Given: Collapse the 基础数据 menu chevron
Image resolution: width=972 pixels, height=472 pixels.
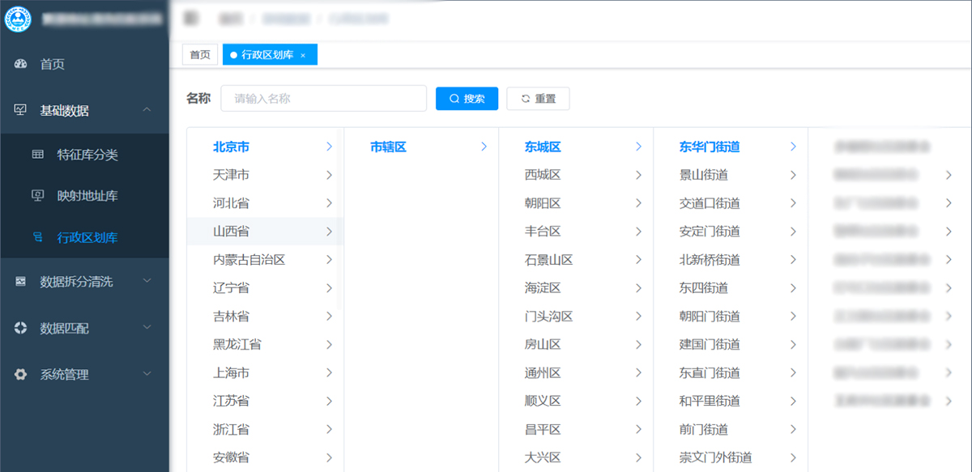Looking at the screenshot, I should pyautogui.click(x=147, y=110).
